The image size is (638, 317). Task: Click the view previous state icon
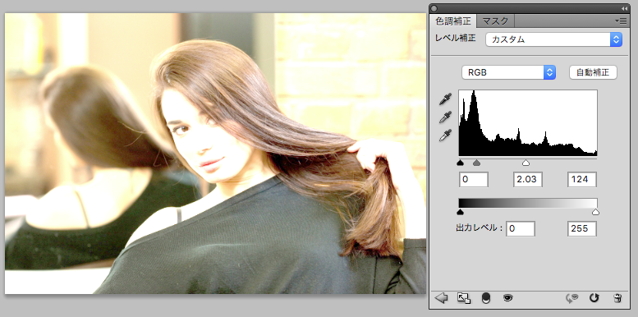(x=572, y=298)
